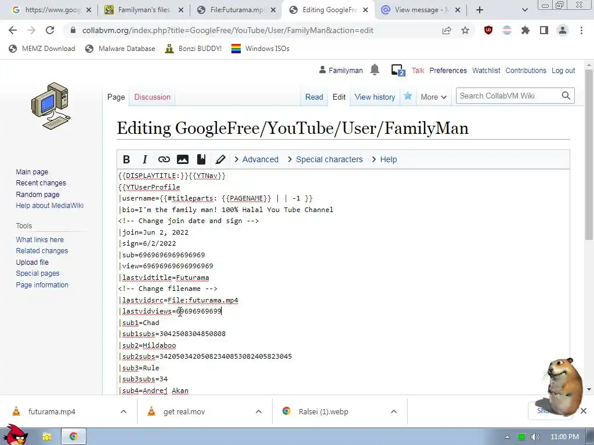Apply bold formatting in wiki editor toolbar
Image resolution: width=594 pixels, height=445 pixels.
coord(126,159)
